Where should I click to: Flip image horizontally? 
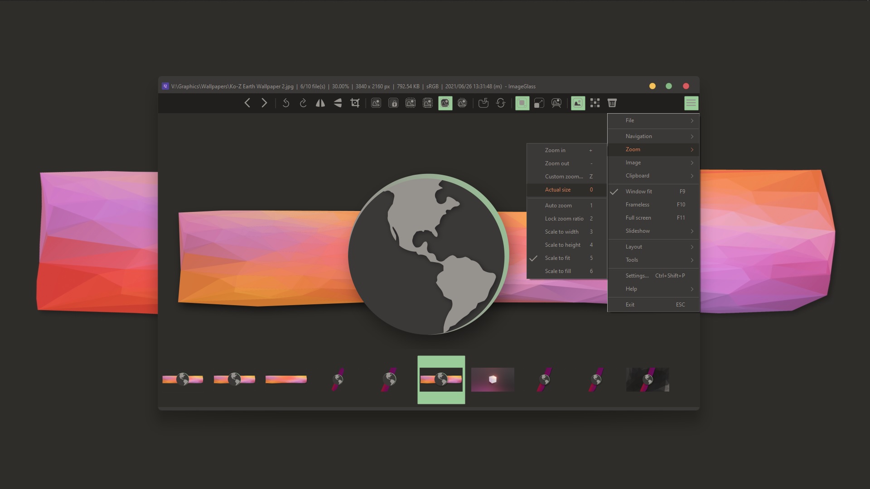coord(320,103)
